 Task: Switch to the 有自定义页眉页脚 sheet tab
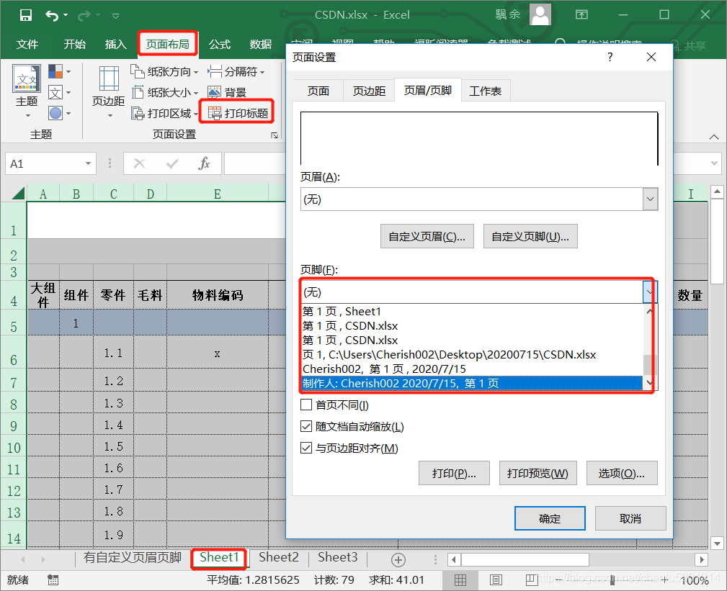click(x=132, y=558)
